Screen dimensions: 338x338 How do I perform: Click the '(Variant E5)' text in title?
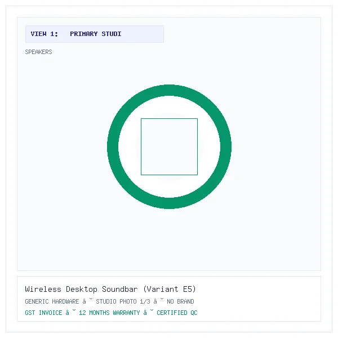click(x=170, y=289)
